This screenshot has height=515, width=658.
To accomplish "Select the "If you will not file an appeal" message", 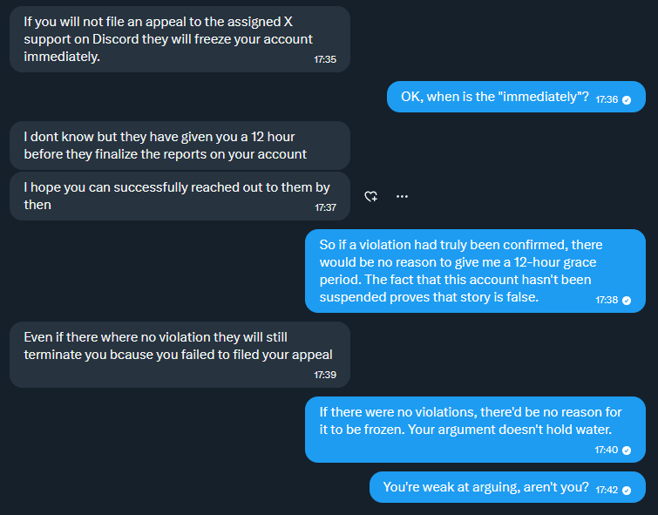I will coord(166,39).
